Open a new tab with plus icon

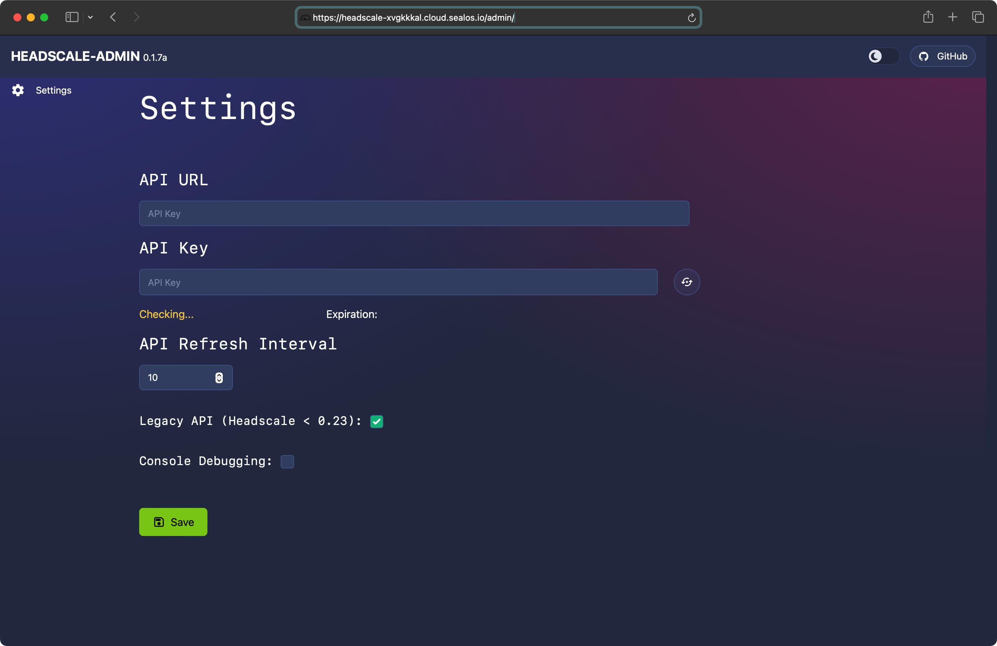pyautogui.click(x=952, y=17)
